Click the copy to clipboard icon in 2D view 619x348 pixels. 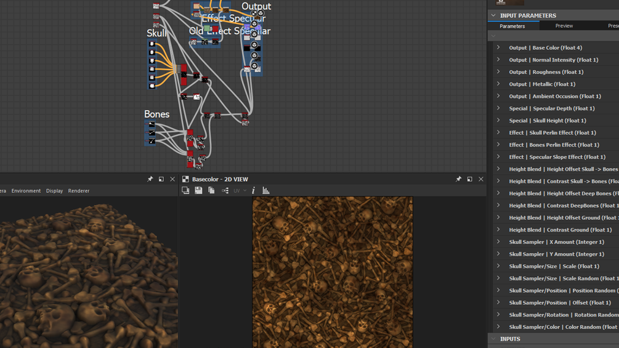coord(212,190)
